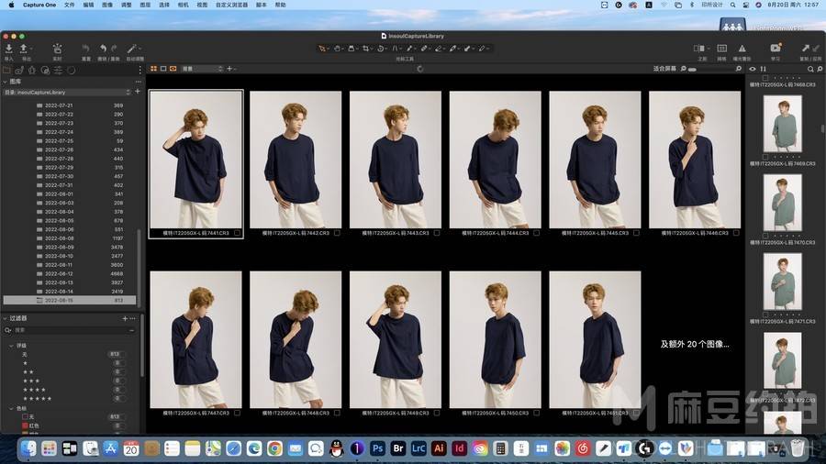Select the 2022-08-14 folder

[70, 292]
